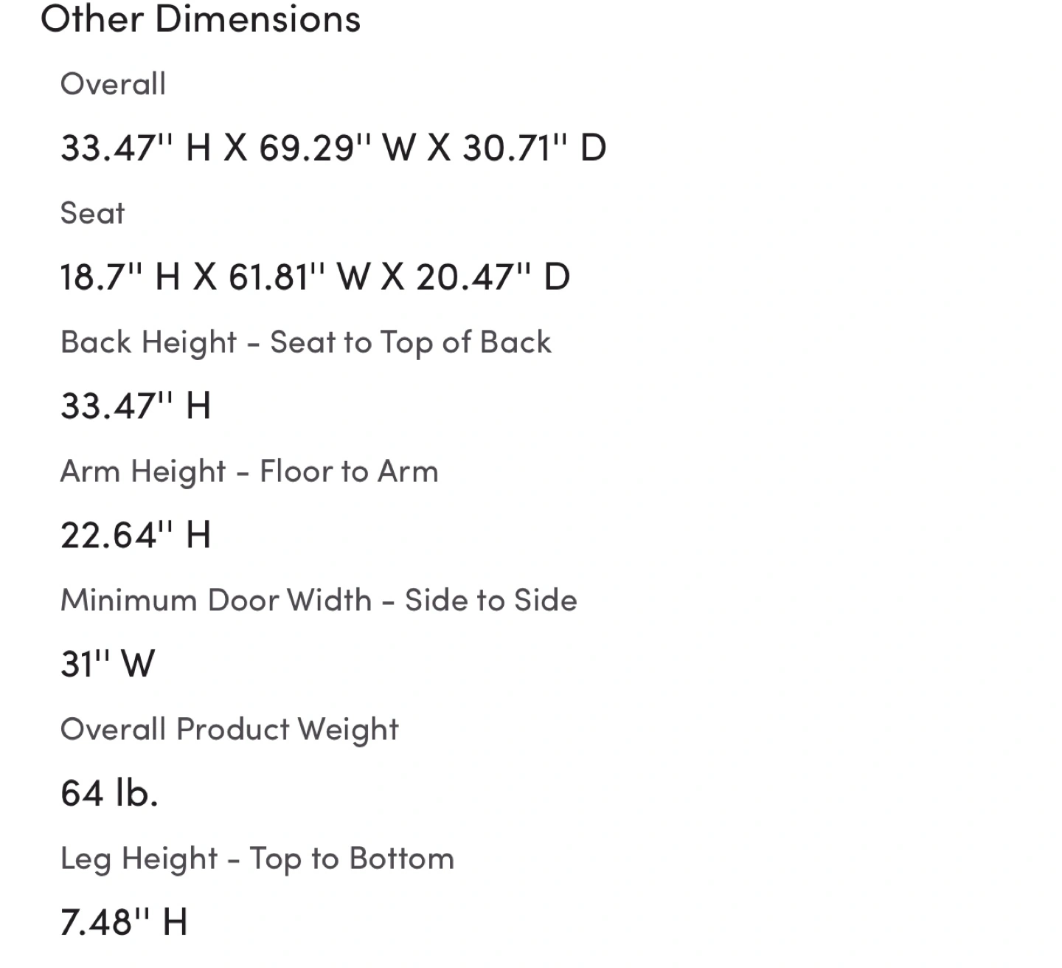Click the door width 31" W value
The image size is (1062, 968).
click(x=108, y=664)
